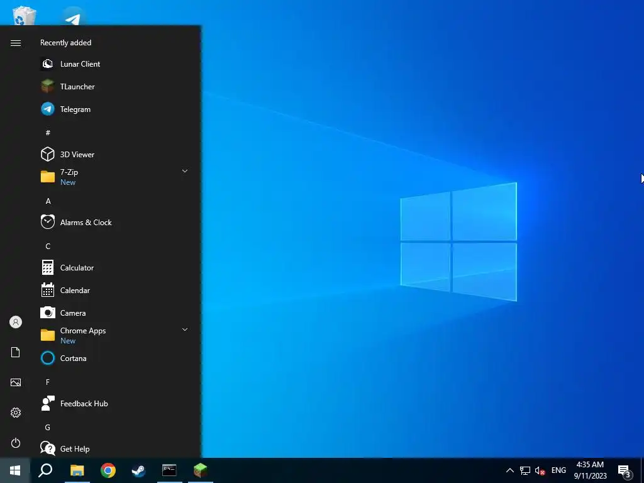Open taskbar Search magnifier
Screen dimensions: 644x483
[x=45, y=470]
